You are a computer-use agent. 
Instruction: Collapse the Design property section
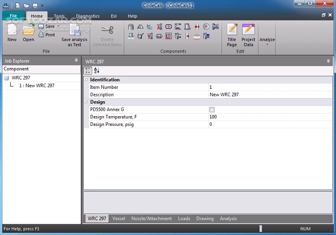[x=86, y=102]
